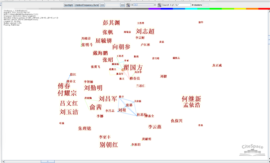Select the author node 别朝红

(x=109, y=145)
